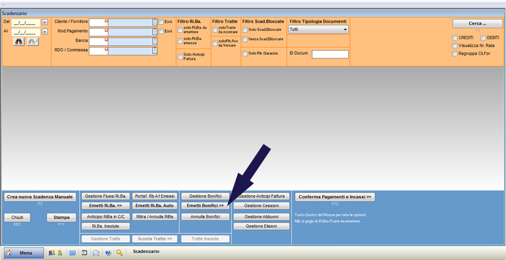Click the single user icon in bottom toolbar
Image resolution: width=506 pixels, height=260 pixels.
tap(60, 253)
